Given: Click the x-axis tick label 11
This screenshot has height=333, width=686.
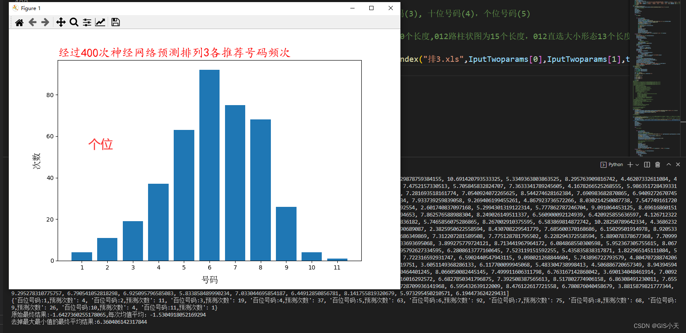Looking at the screenshot, I should tap(337, 267).
